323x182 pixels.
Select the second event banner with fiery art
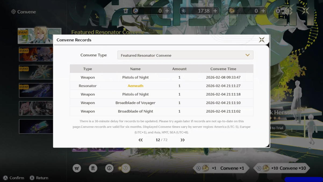coord(36,54)
